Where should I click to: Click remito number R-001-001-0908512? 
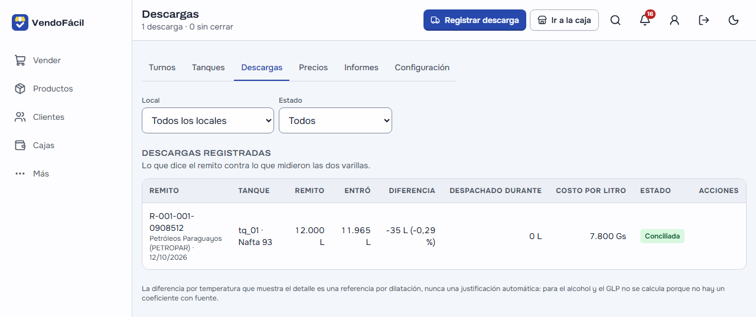(x=172, y=222)
